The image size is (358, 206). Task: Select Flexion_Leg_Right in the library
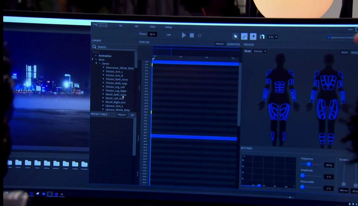coord(116,91)
